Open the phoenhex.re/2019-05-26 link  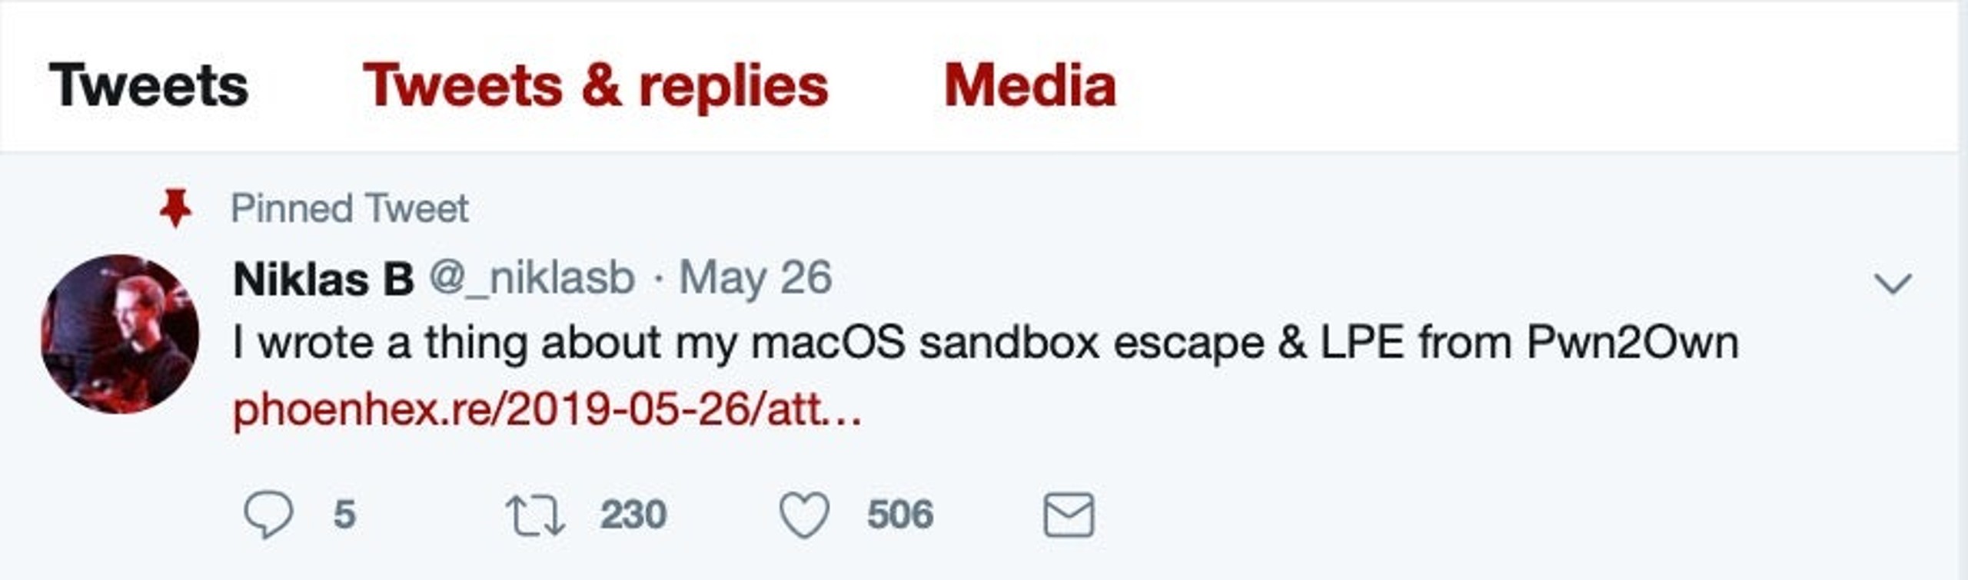coord(547,409)
